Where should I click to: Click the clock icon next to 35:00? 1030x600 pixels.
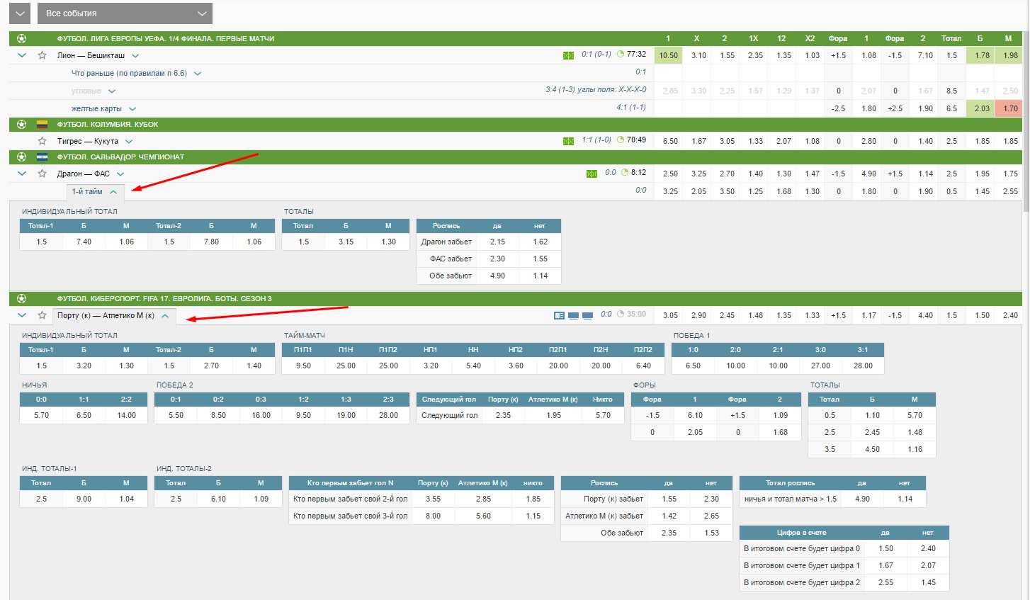tap(621, 314)
